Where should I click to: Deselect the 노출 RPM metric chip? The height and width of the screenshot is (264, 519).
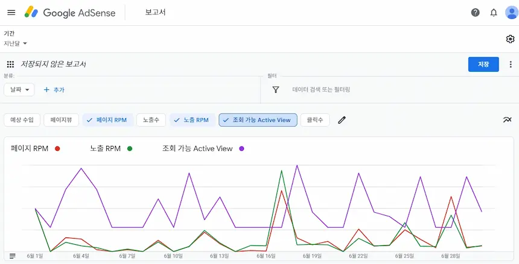point(193,120)
